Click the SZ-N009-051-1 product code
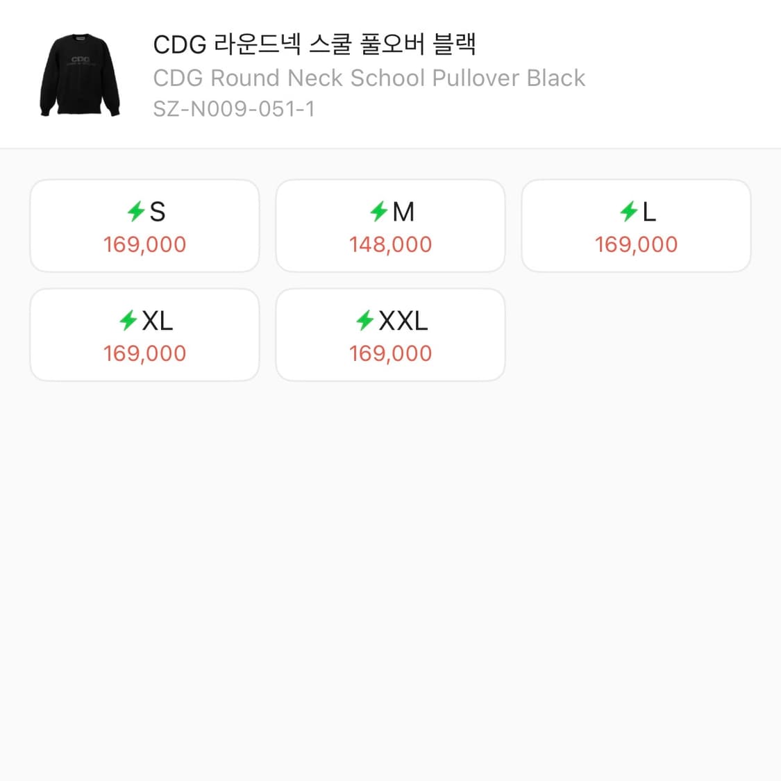 coord(235,109)
